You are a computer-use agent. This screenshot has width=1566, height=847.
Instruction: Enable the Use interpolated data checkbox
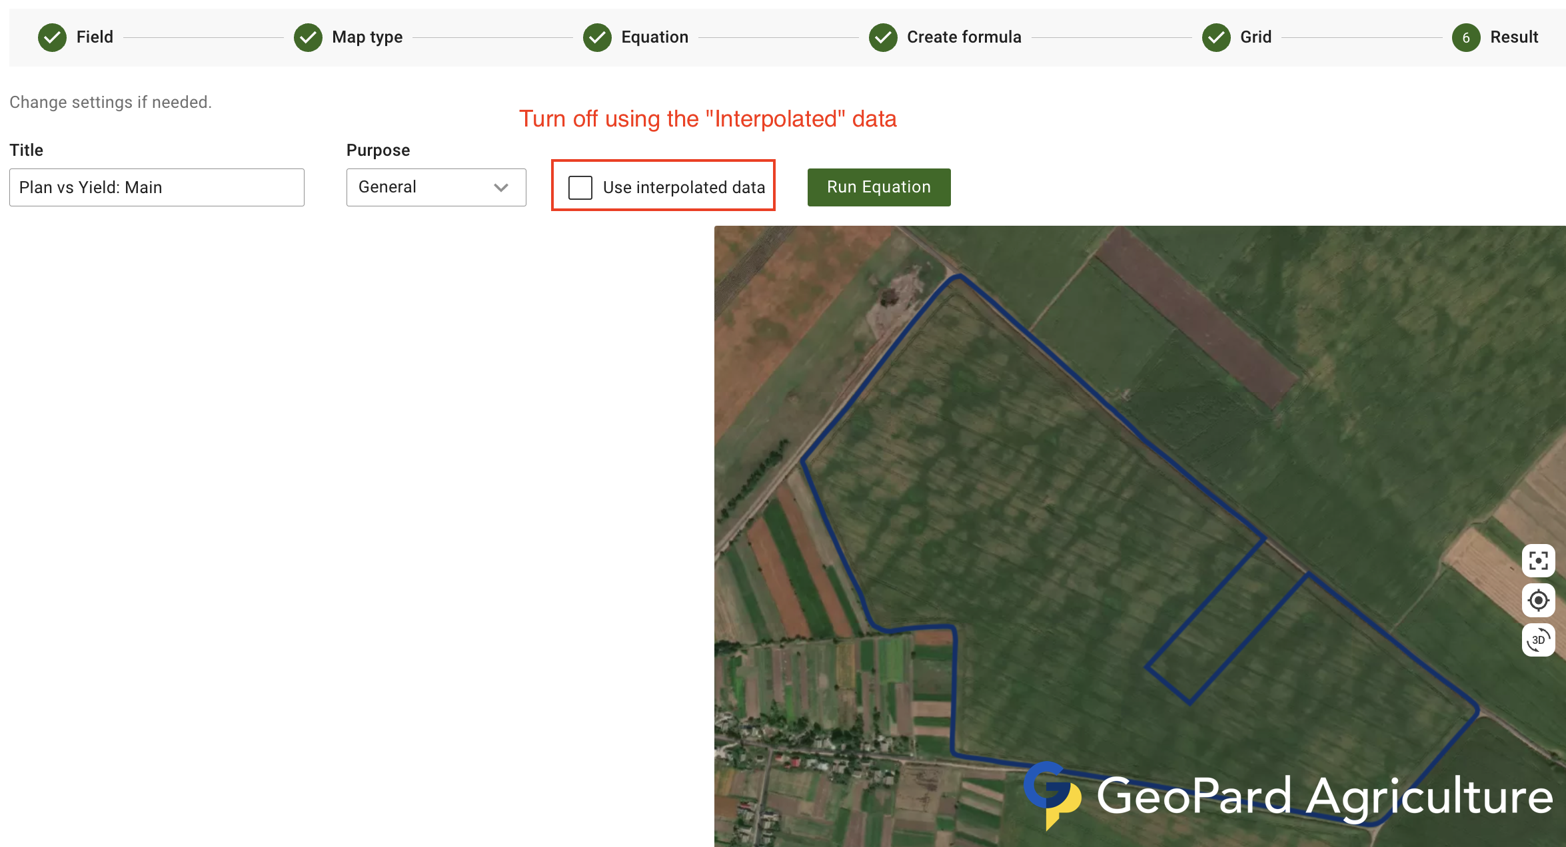coord(580,188)
